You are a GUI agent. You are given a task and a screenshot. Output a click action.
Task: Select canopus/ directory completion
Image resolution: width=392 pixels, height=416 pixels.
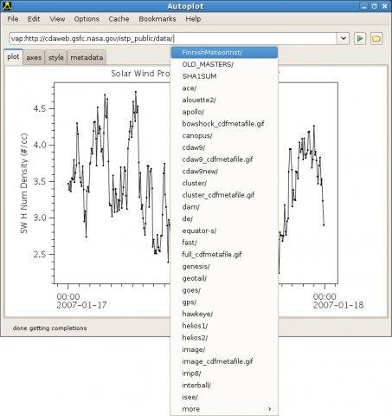[224, 135]
